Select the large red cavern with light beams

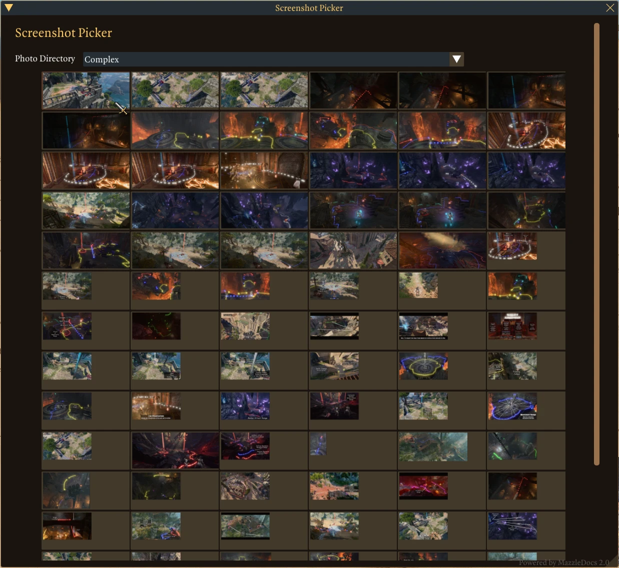[x=175, y=450]
